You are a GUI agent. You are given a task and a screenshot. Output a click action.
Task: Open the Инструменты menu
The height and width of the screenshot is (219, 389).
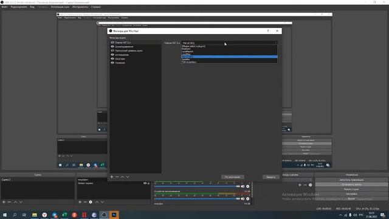(80, 7)
